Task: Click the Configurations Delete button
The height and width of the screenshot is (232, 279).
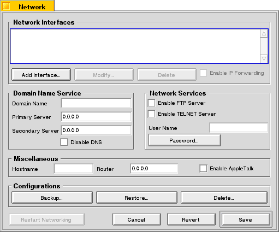Action: [x=224, y=198]
